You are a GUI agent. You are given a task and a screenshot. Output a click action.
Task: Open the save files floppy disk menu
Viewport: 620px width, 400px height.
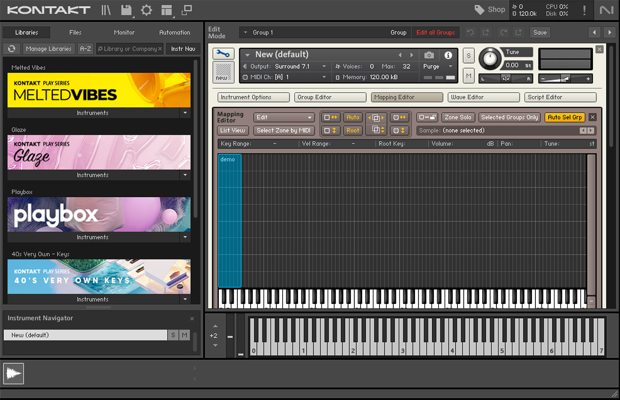(127, 10)
